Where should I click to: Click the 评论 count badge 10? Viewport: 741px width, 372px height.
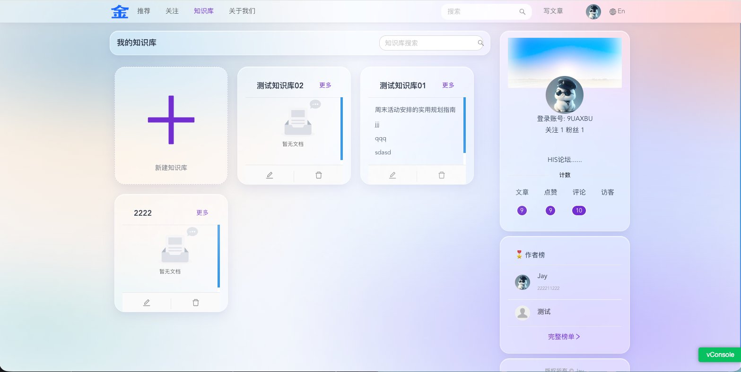(579, 211)
